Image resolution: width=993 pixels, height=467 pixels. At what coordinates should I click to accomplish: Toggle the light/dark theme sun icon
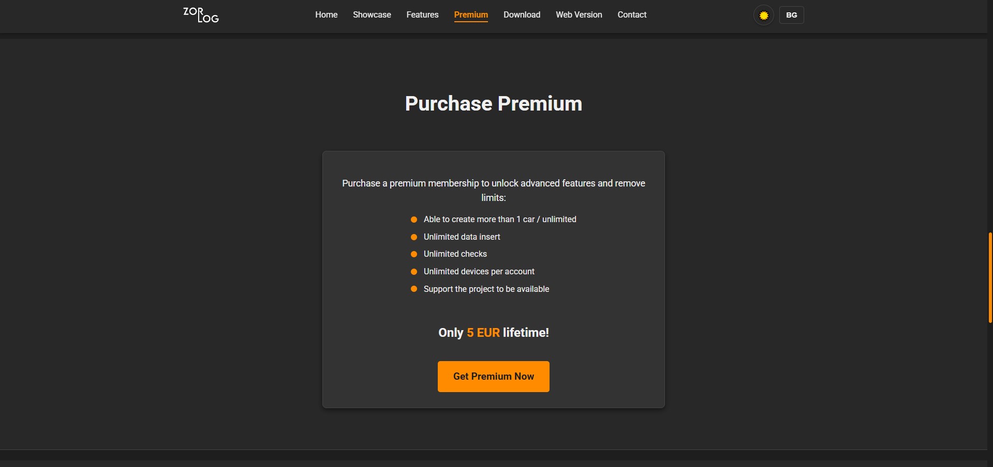click(763, 15)
